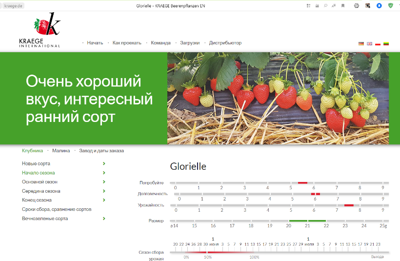Screen dimensions: 400x261
Task: Open the Дистрибьютор menu item
Action: click(225, 43)
